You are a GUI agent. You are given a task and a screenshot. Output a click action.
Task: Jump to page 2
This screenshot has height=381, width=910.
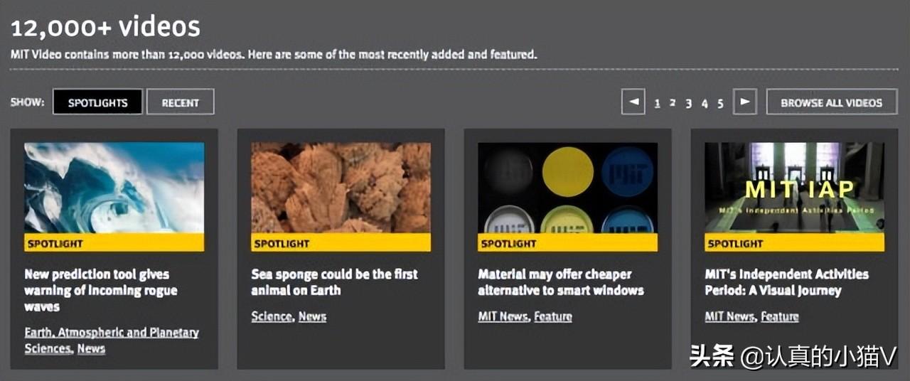[x=673, y=104]
